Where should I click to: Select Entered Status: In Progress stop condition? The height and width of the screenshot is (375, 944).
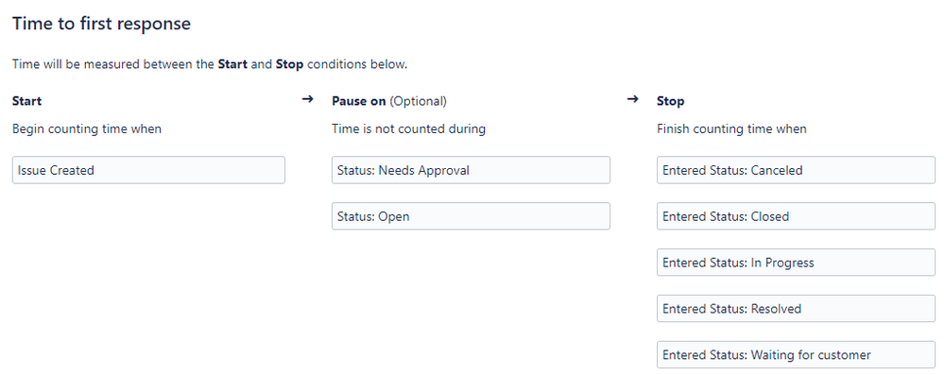click(x=796, y=263)
